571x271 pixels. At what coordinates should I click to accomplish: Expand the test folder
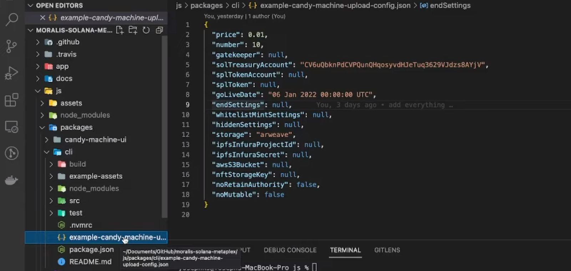click(51, 213)
